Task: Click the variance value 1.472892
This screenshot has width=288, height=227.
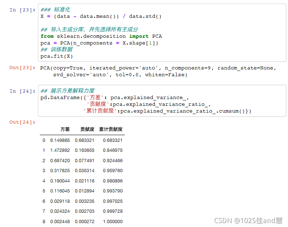Action: (x=60, y=150)
